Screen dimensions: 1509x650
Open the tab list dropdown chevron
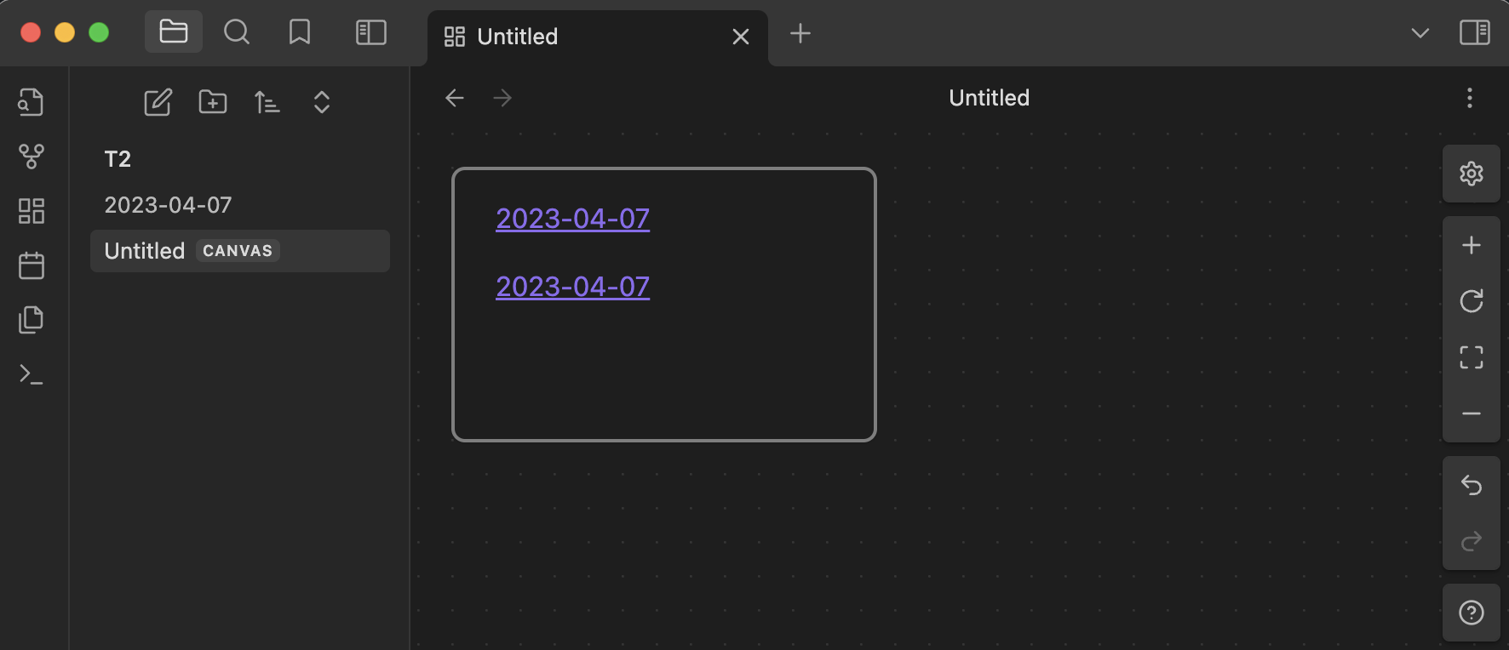point(1420,33)
